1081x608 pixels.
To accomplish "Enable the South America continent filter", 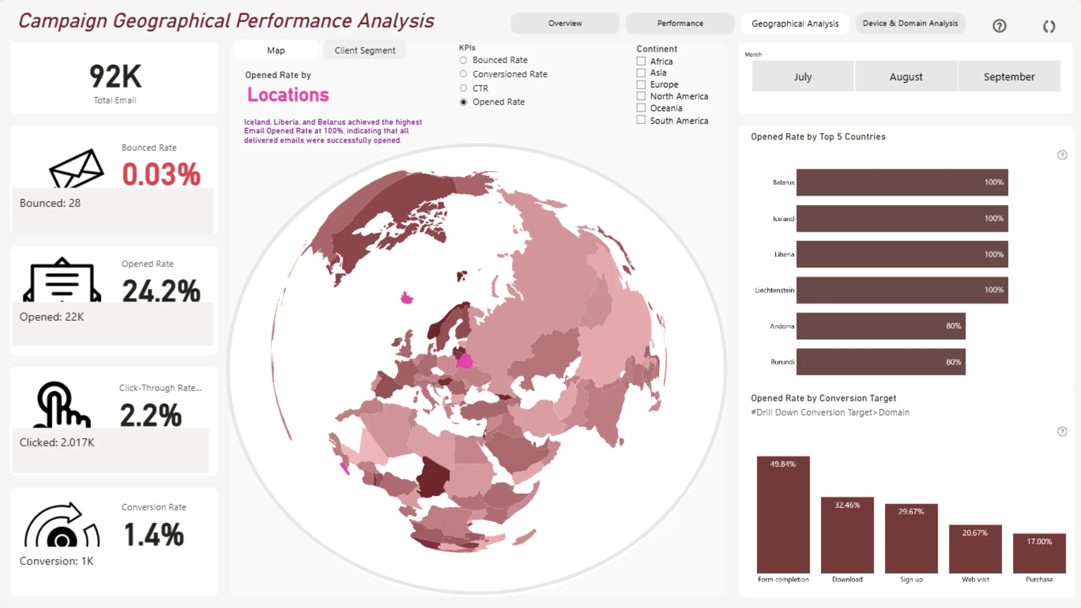I will click(641, 120).
